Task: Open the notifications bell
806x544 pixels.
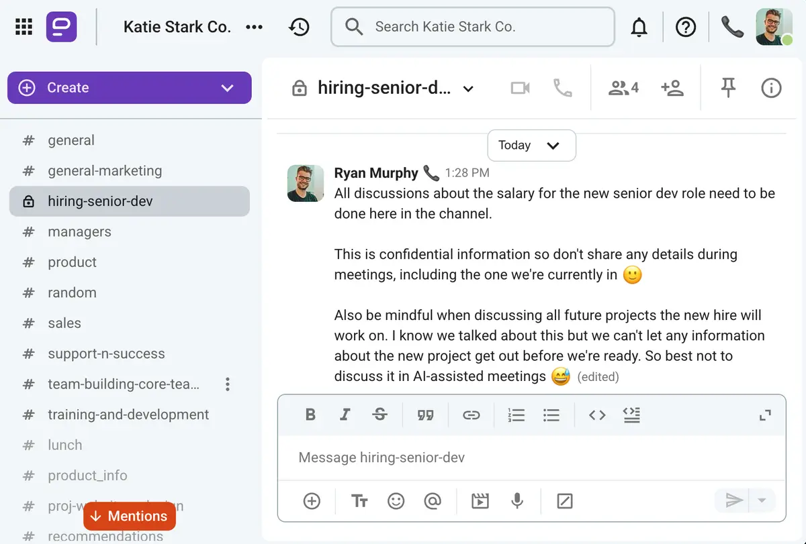Action: click(x=639, y=27)
